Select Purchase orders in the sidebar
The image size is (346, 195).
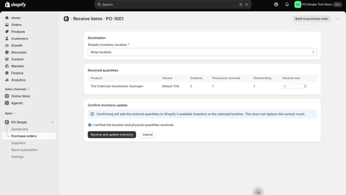[x=29, y=136]
